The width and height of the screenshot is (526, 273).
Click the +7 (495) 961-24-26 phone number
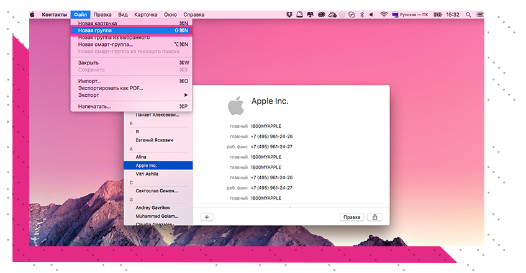pyautogui.click(x=271, y=136)
